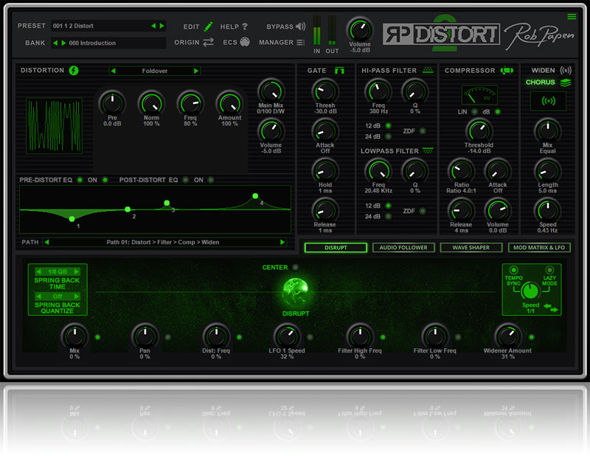Click the green Disrupt globe
This screenshot has width=590, height=456.
[295, 292]
